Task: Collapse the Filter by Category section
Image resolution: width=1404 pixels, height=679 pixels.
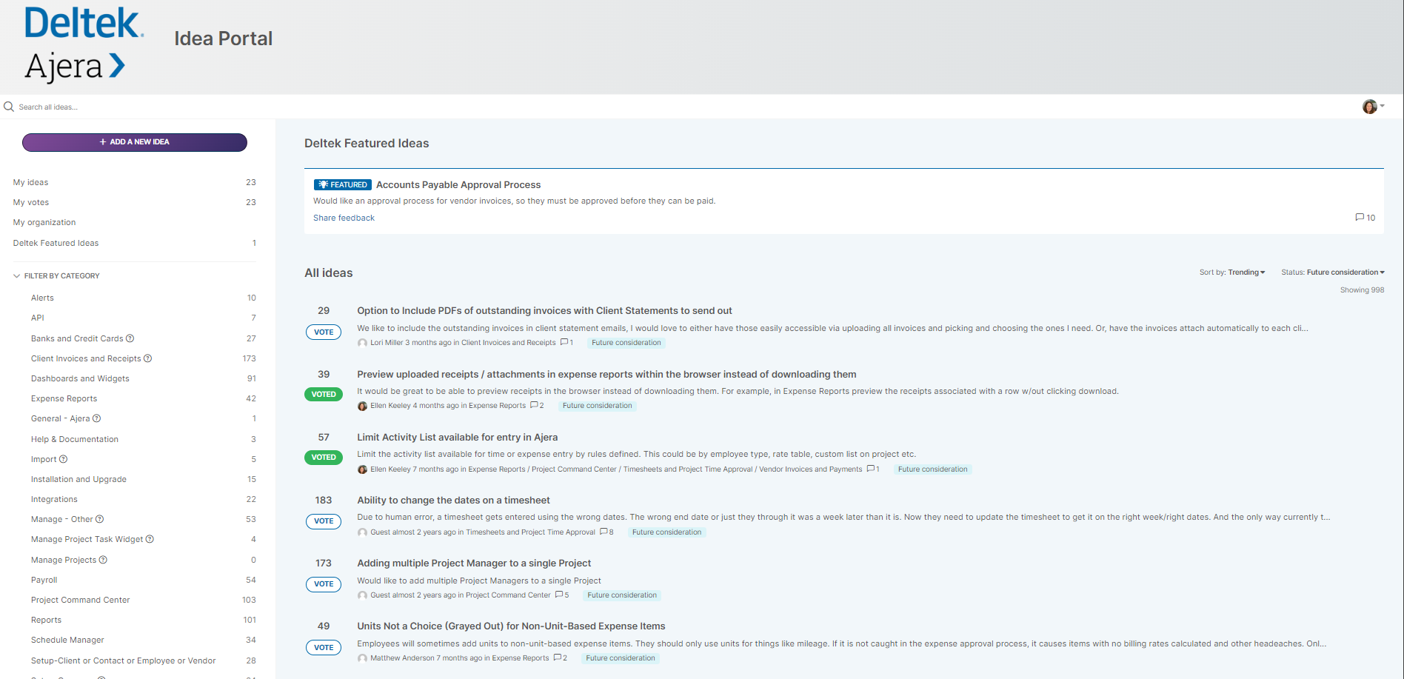Action: pyautogui.click(x=17, y=276)
